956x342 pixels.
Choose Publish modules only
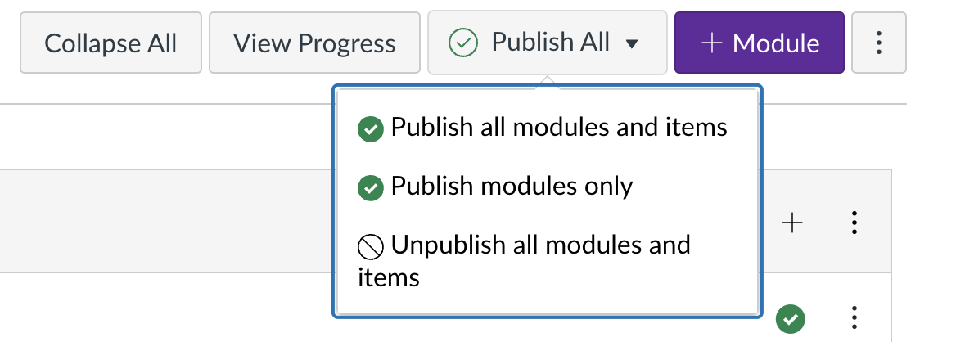click(495, 186)
